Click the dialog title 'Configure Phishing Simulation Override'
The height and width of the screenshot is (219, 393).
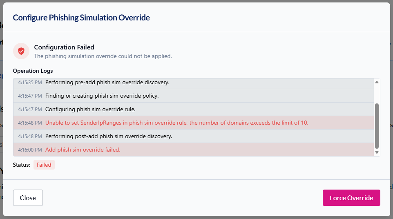tap(81, 18)
